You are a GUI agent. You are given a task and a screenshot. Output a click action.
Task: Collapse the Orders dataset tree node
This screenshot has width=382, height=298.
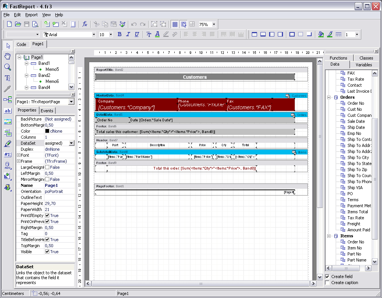point(329,97)
